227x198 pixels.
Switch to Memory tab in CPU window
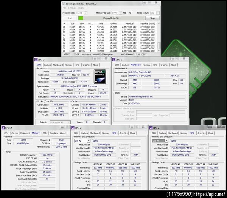pyautogui.click(x=68, y=65)
